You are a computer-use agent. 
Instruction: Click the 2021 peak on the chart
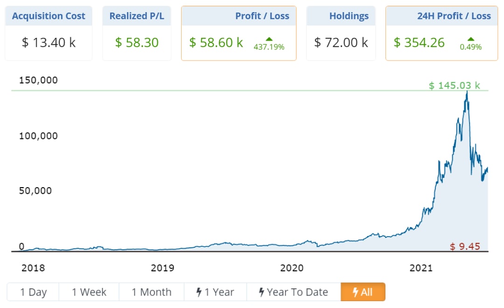pos(467,91)
